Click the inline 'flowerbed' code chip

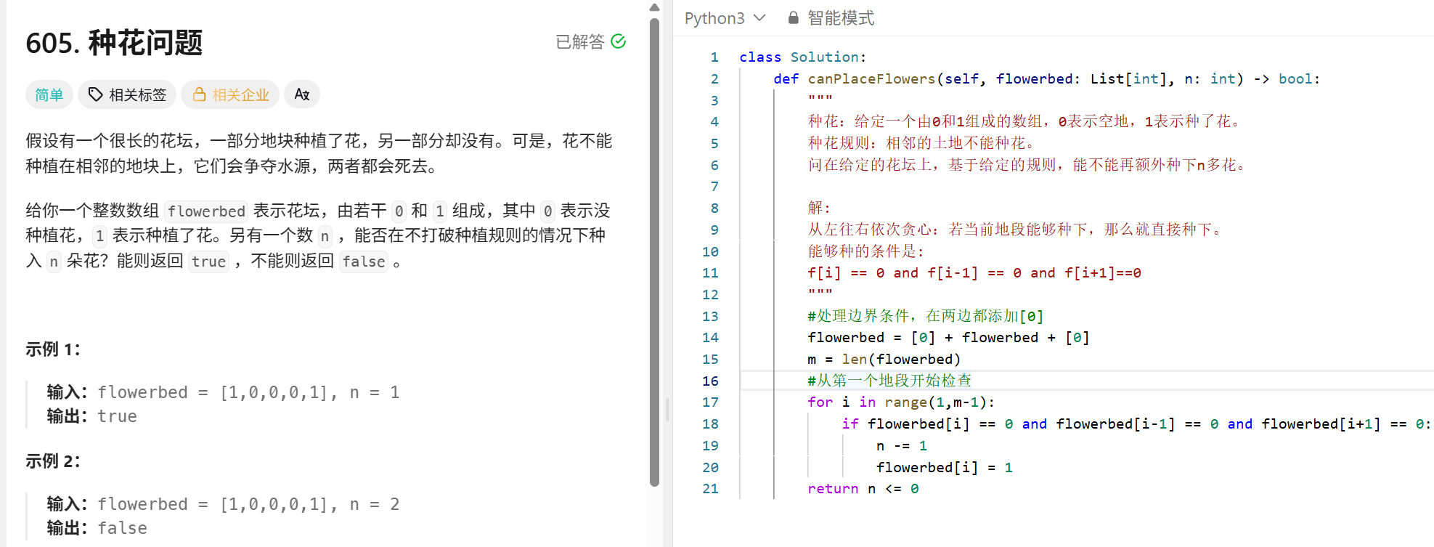click(206, 211)
